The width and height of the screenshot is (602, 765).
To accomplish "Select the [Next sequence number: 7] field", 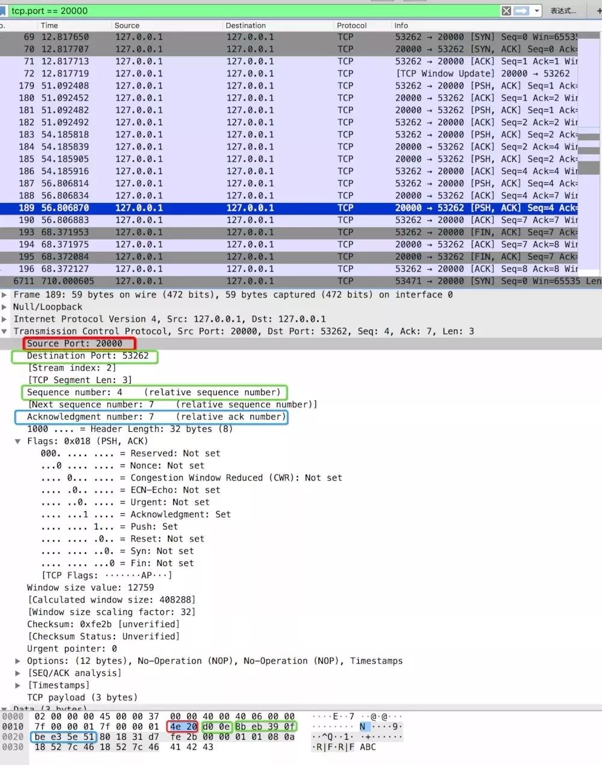I will [x=172, y=404].
